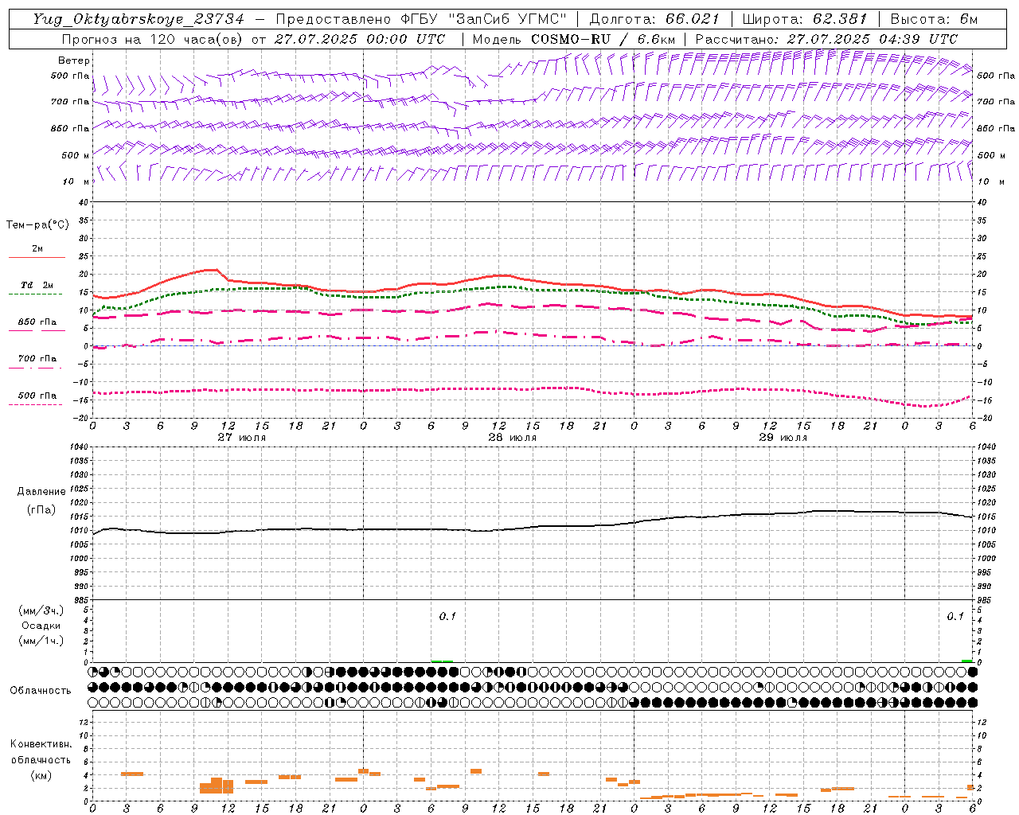Click the '(мм/1ч.)' precipitation unit label
1019x815 pixels.
coord(41,641)
